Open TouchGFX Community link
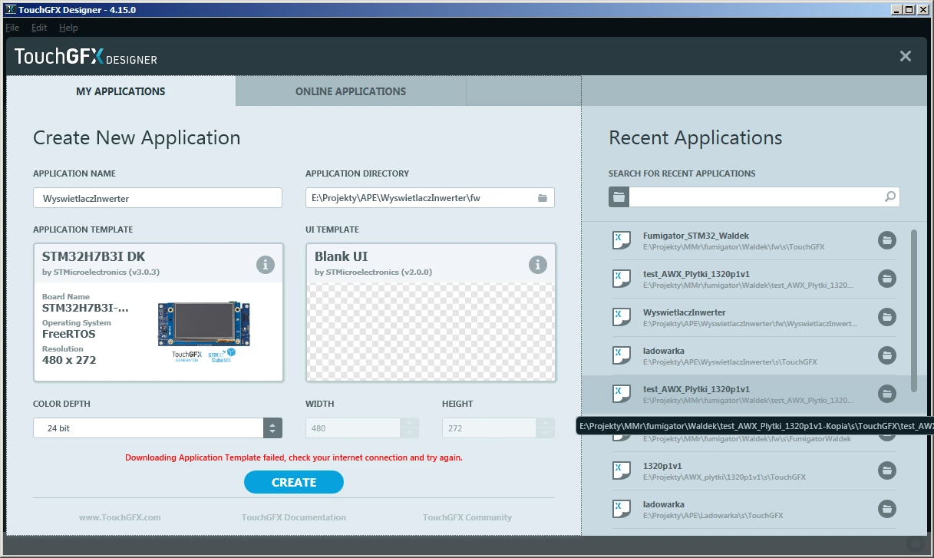 [x=467, y=517]
